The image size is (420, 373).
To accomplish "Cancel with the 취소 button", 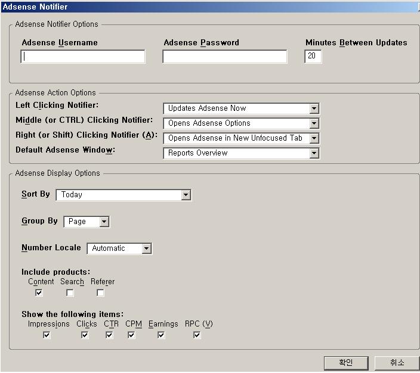I will coord(397,363).
